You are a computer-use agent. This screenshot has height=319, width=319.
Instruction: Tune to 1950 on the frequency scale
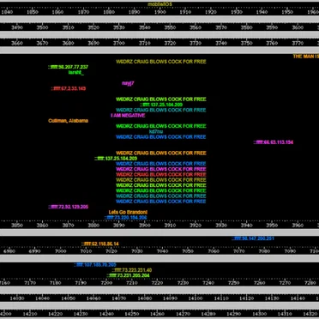287,12
